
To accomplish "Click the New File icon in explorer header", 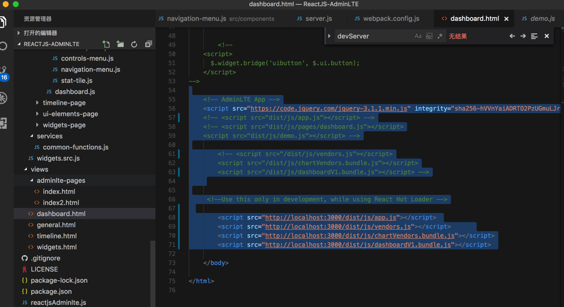I will [x=106, y=44].
